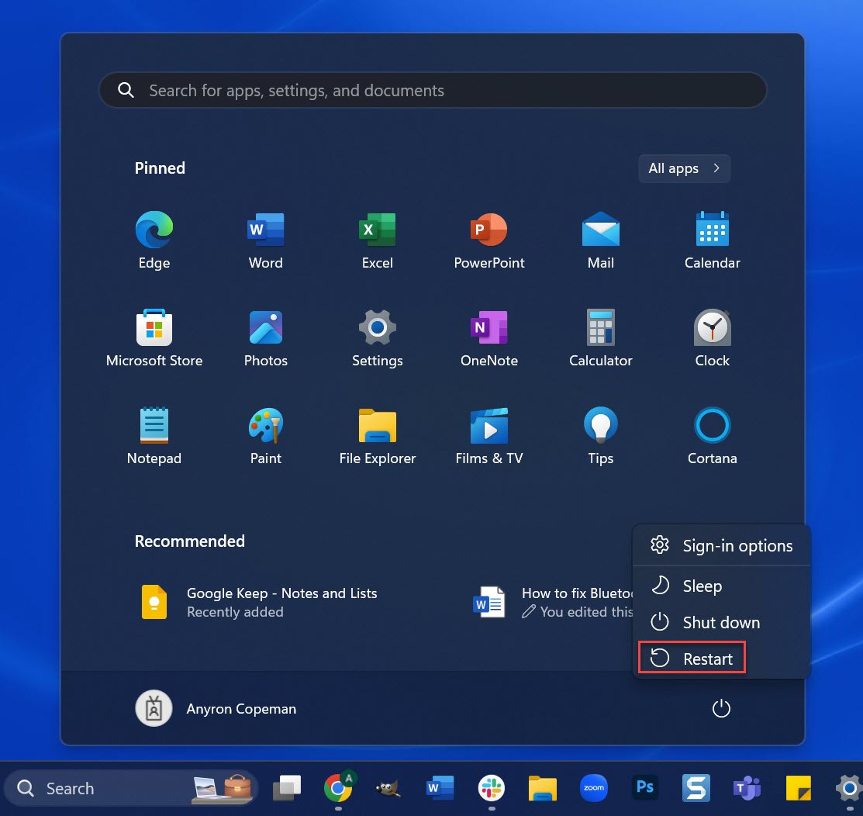Click the power button icon

pyautogui.click(x=721, y=709)
